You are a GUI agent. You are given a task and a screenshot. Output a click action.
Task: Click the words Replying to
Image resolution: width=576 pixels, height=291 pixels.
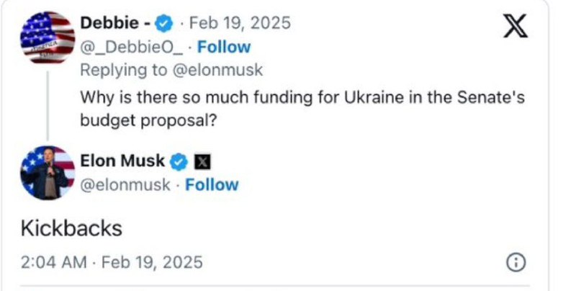point(124,70)
